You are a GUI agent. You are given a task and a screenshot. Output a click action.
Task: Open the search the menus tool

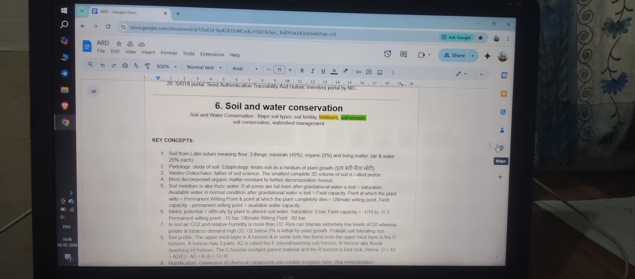click(x=90, y=64)
